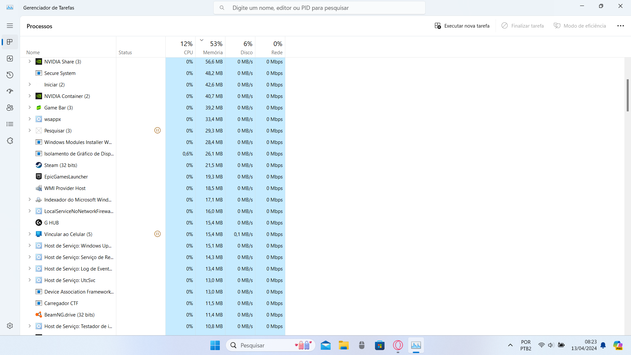This screenshot has height=355, width=631.
Task: Expand the Game Bar process group
Action: click(30, 107)
